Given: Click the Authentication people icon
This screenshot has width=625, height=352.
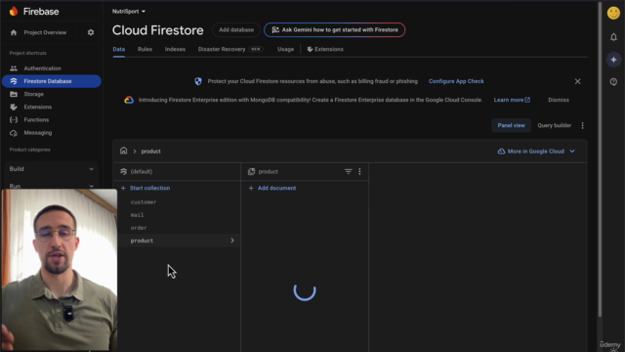Looking at the screenshot, I should (14, 68).
